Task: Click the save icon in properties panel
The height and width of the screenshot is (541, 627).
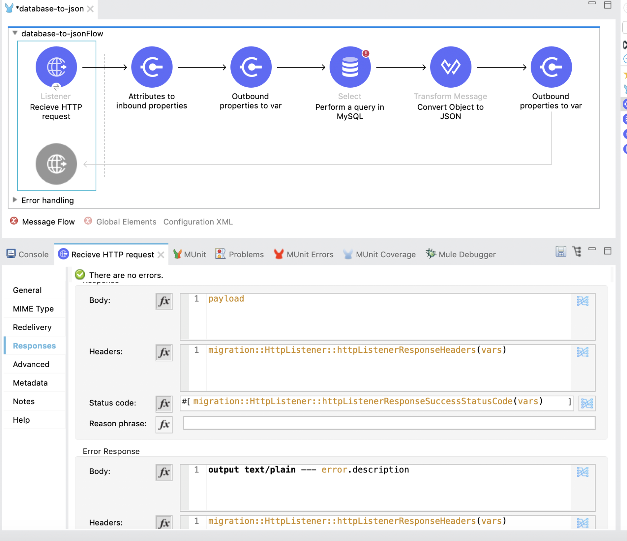Action: point(561,251)
